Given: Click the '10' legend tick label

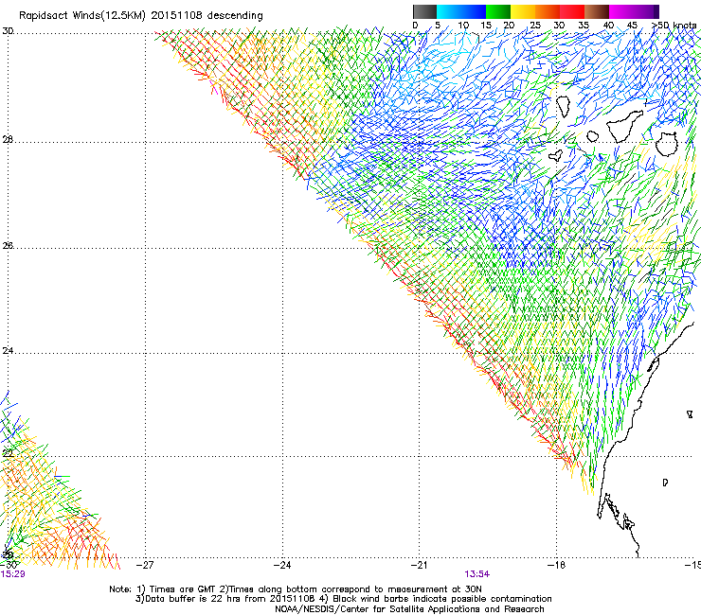Looking at the screenshot, I should [463, 26].
